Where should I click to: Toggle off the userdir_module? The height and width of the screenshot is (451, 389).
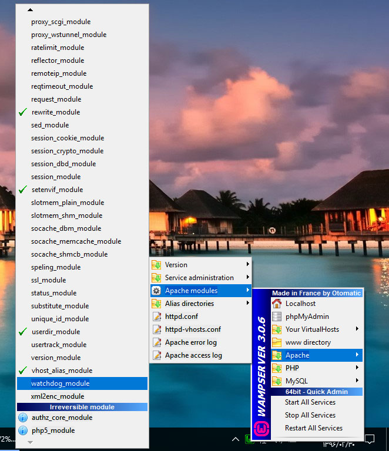pos(55,332)
